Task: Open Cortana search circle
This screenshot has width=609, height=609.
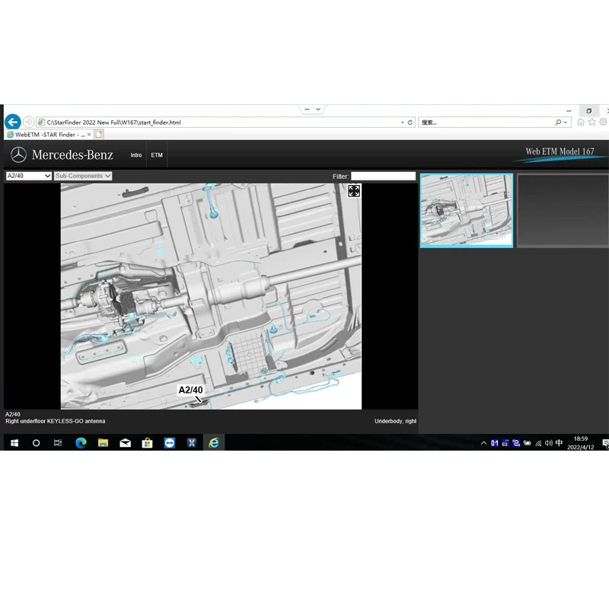Action: [x=36, y=443]
